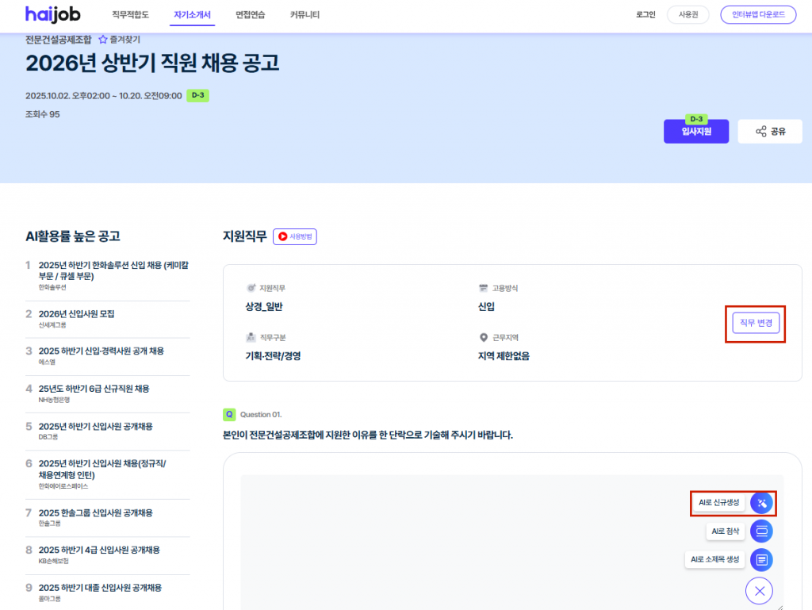Click the 로그인 link

[x=645, y=15]
